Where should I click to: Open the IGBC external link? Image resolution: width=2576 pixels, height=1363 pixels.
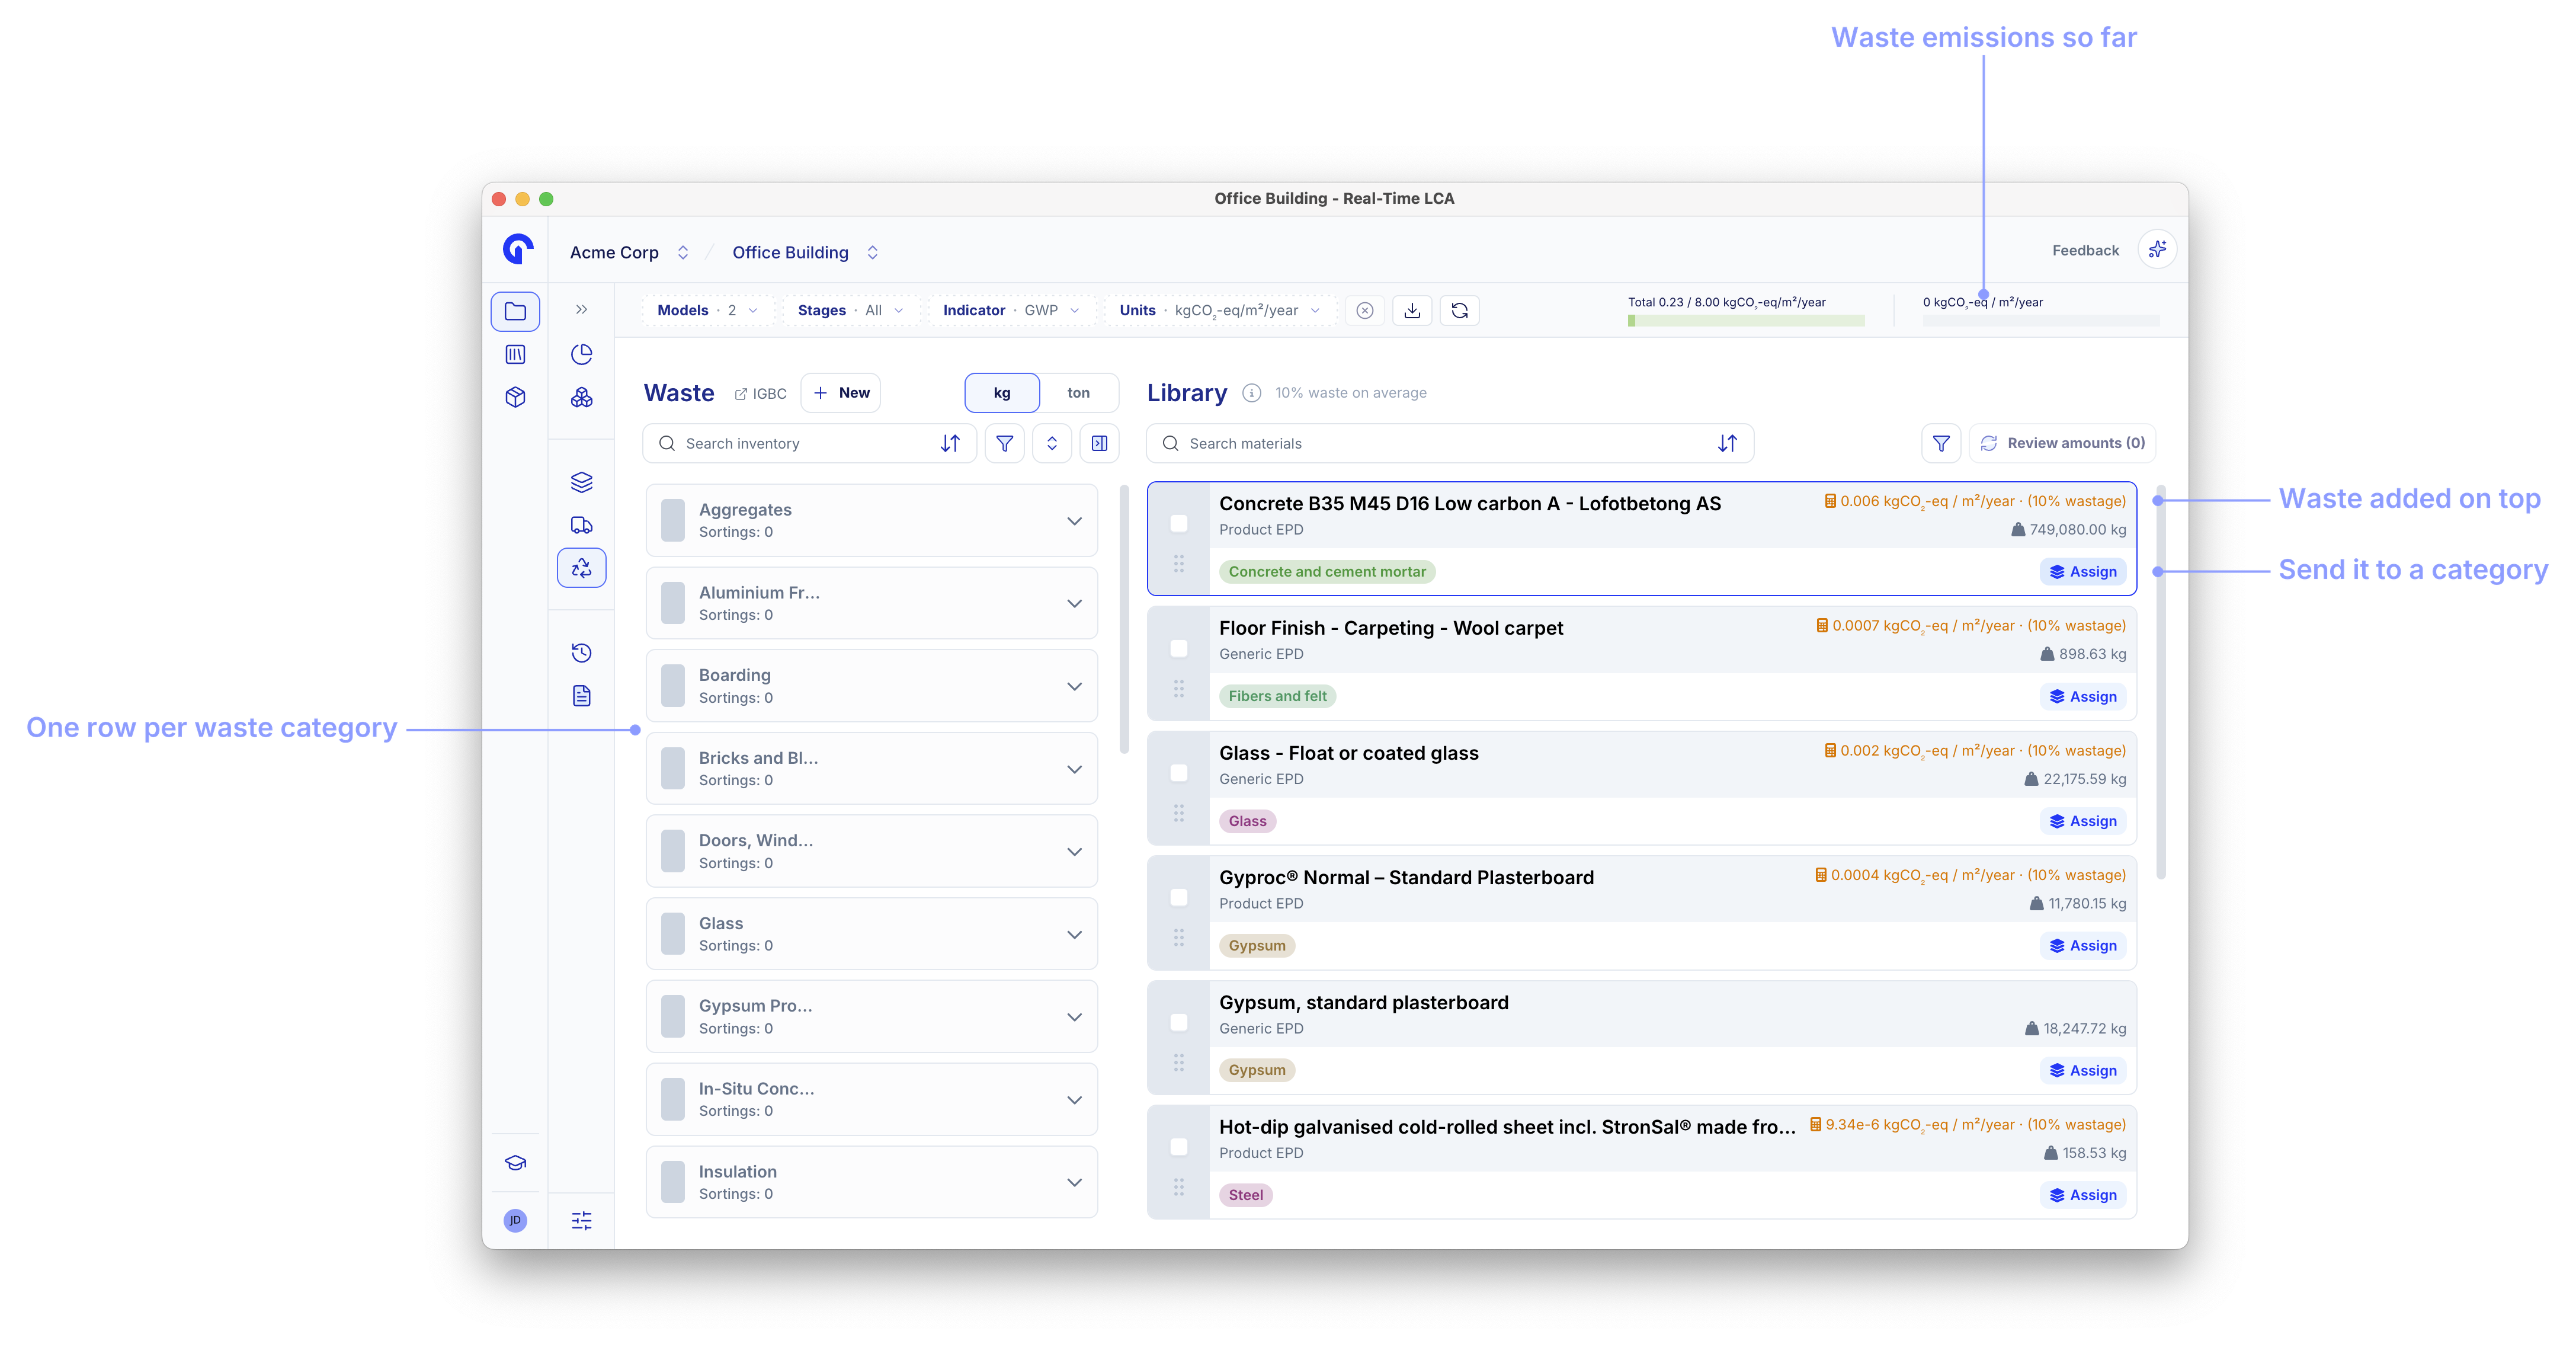[761, 394]
